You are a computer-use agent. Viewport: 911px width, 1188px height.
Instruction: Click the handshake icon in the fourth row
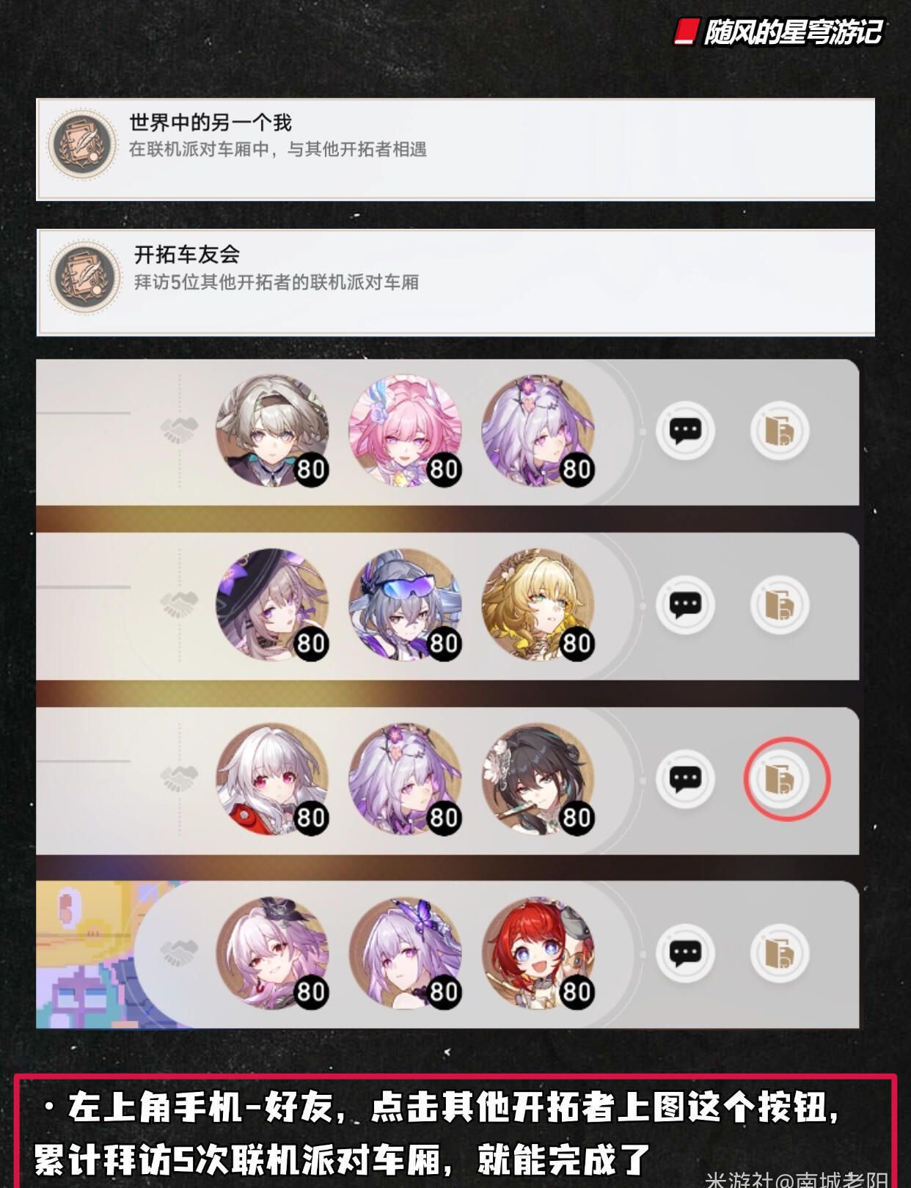[x=179, y=953]
